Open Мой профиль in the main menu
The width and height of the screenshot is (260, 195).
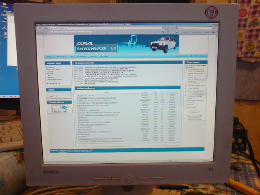pos(53,83)
